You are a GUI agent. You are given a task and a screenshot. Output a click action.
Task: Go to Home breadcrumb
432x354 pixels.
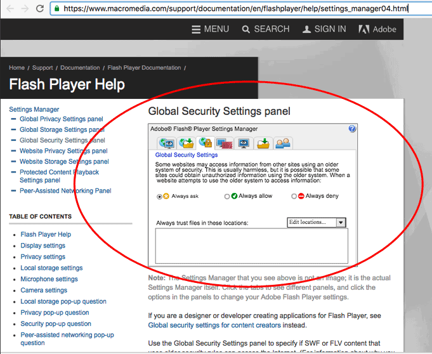(16, 68)
